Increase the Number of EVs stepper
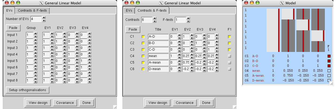 (44, 18)
